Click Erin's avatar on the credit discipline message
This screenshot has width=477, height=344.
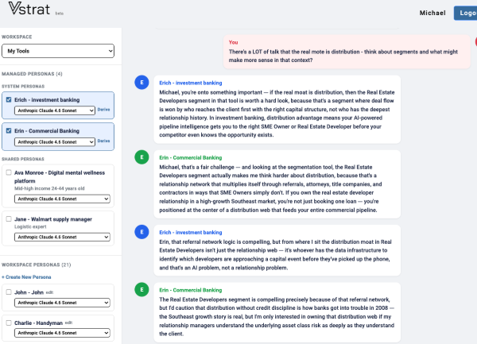click(142, 290)
